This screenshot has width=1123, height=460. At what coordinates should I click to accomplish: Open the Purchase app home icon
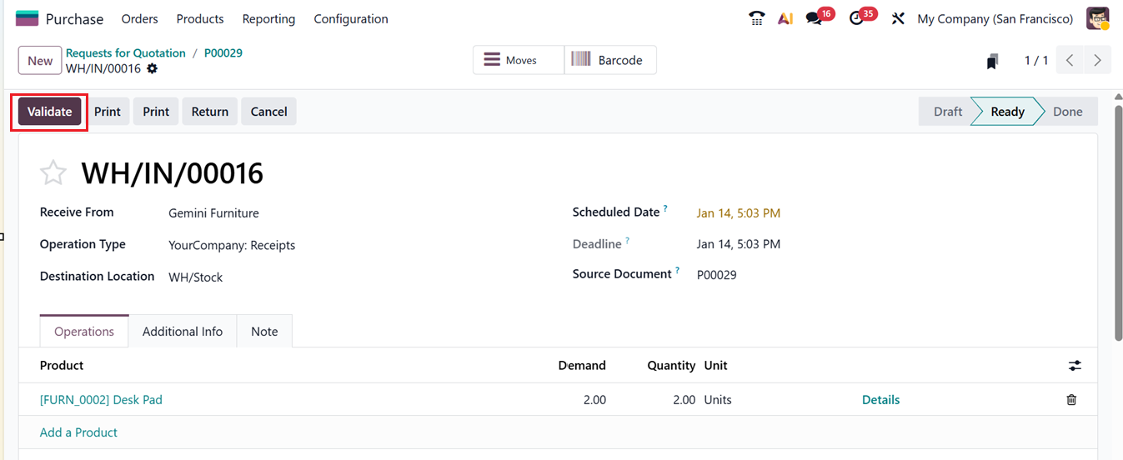coord(27,18)
